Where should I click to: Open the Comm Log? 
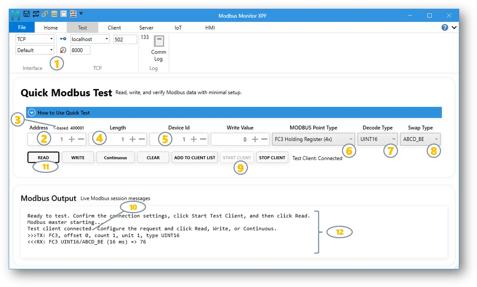point(158,49)
